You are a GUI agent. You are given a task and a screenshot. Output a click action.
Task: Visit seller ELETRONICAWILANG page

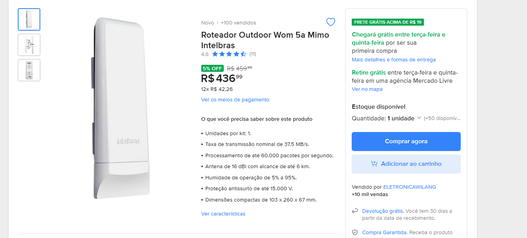[x=410, y=187]
